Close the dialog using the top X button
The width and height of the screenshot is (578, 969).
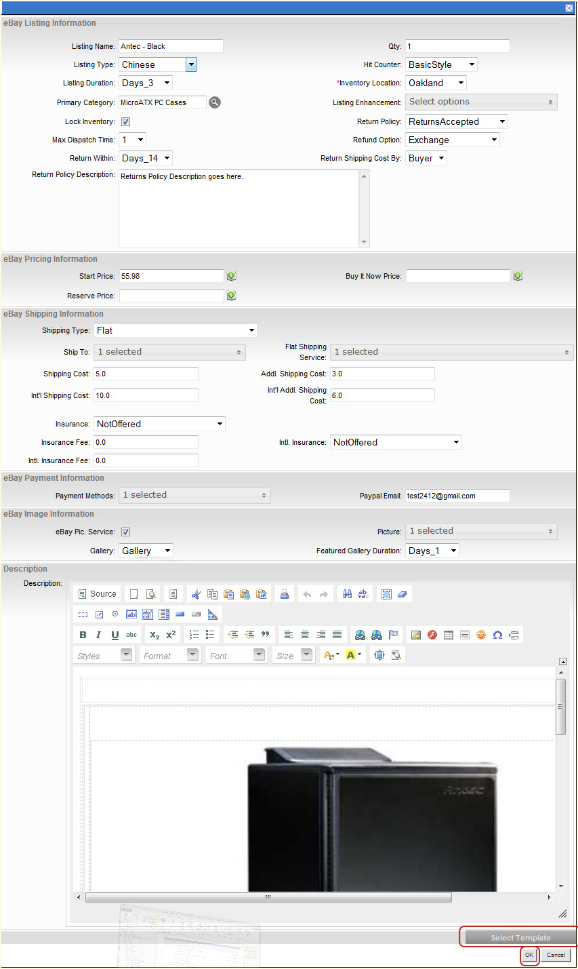point(569,8)
